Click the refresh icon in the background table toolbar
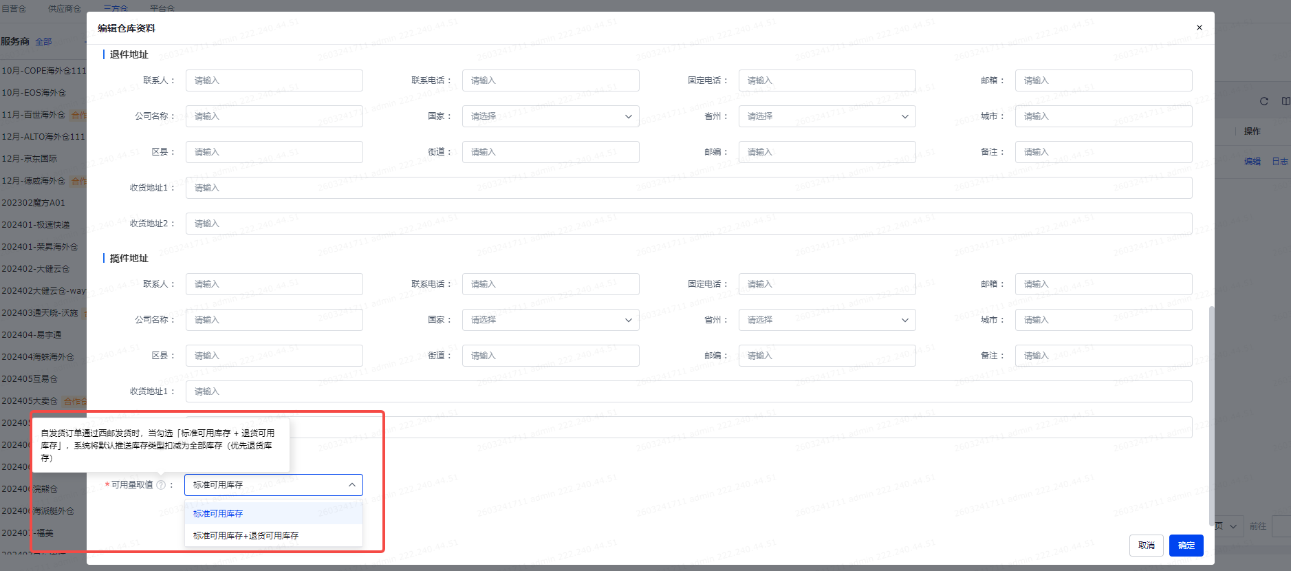Viewport: 1291px width, 571px height. (1264, 101)
